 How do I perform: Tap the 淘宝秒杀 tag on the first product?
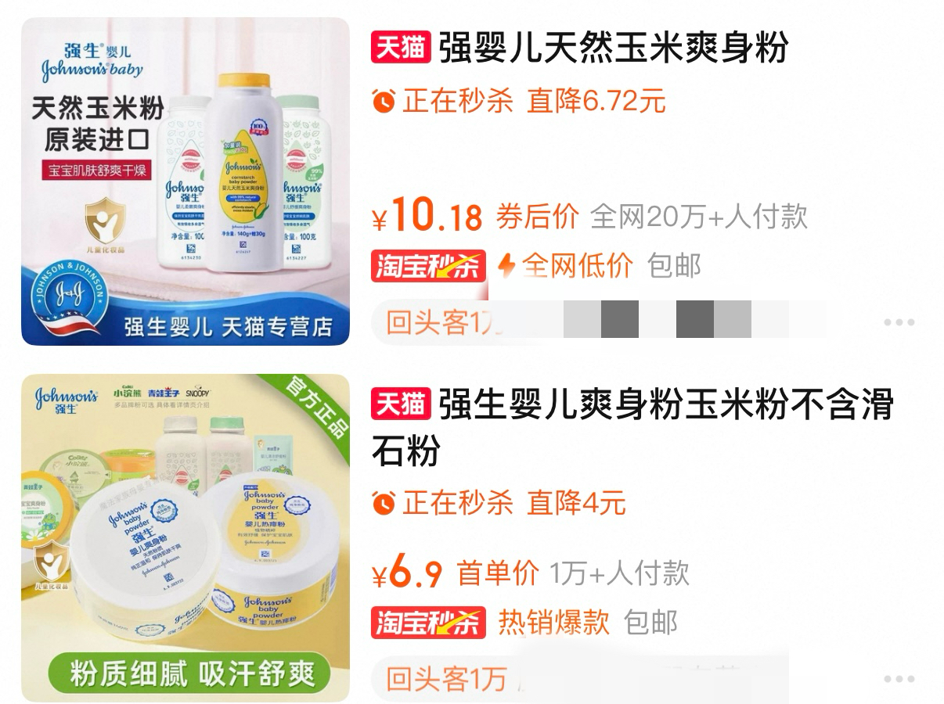click(428, 267)
